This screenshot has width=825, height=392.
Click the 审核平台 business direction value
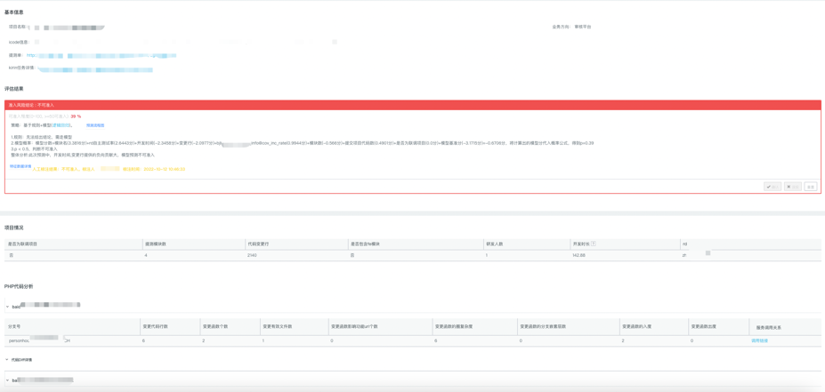pyautogui.click(x=583, y=27)
